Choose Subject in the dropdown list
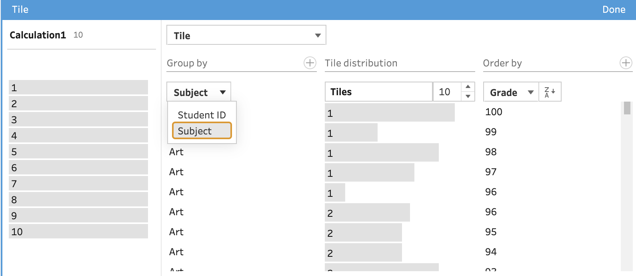This screenshot has height=276, width=636. pyautogui.click(x=202, y=131)
